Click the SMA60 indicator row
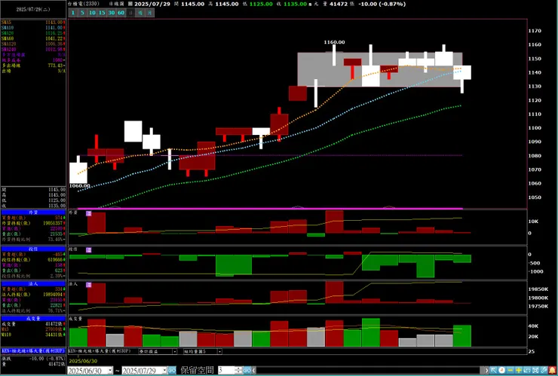Image resolution: width=558 pixels, height=376 pixels. coord(33,38)
